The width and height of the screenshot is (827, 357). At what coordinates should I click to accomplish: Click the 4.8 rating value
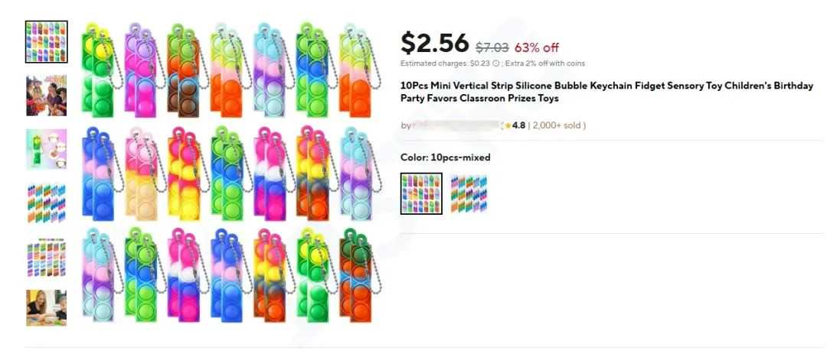518,125
